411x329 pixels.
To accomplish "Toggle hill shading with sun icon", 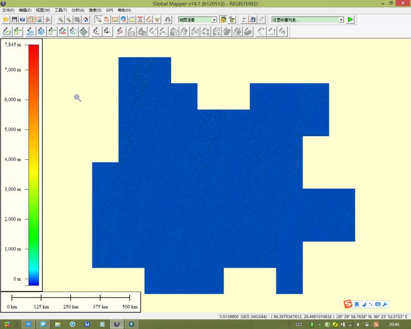I will 223,20.
